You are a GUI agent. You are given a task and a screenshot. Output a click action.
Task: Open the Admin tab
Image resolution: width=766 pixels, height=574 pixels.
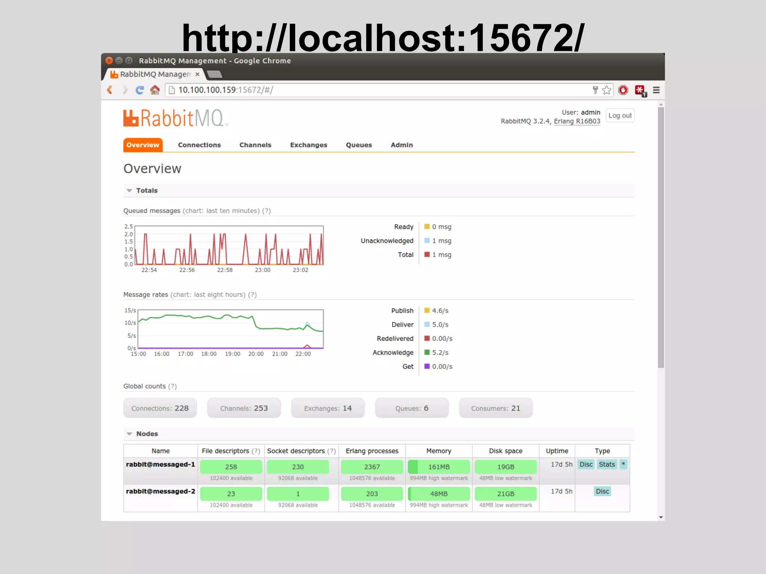[402, 145]
